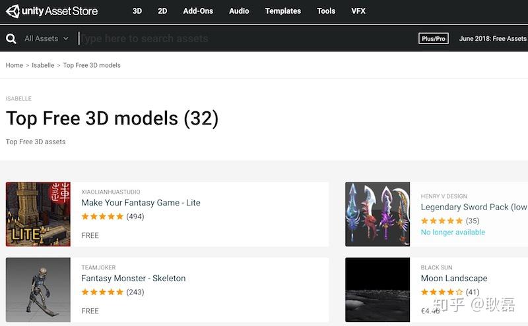Open Make Your Fantasy Game Lite thumbnail
528x326 pixels.
38,214
